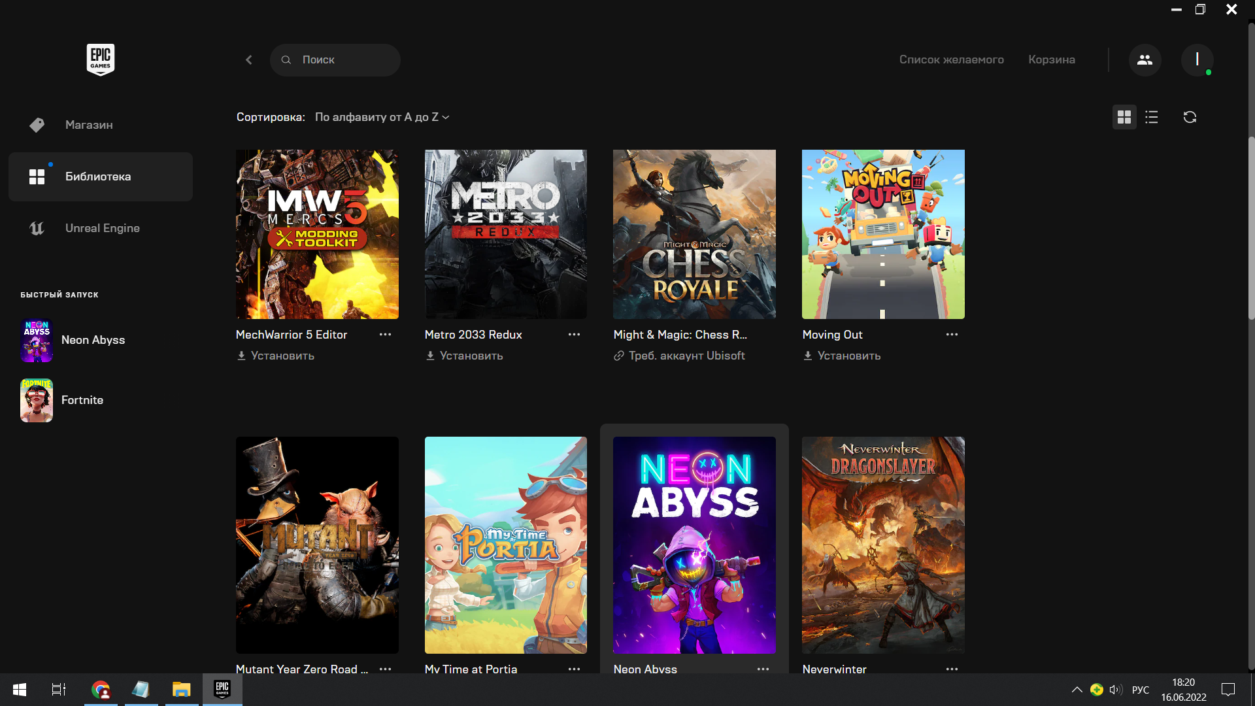Open options for MechWarrior 5 Editor
This screenshot has height=706, width=1255.
pos(385,335)
